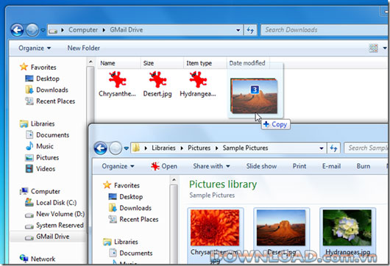Image resolution: width=390 pixels, height=266 pixels.
Task: Open Recent Places in GMail Drive window sidebar
Action: coord(50,101)
